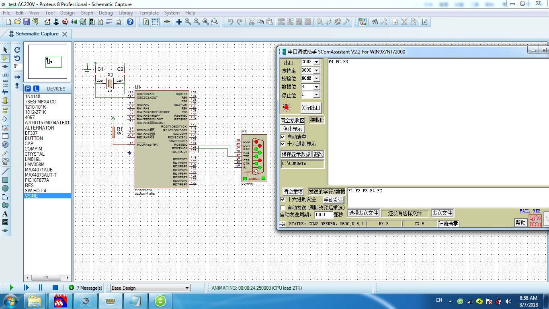The image size is (549, 309).
Task: Search and tag with the binoculars icon
Action: click(x=375, y=22)
